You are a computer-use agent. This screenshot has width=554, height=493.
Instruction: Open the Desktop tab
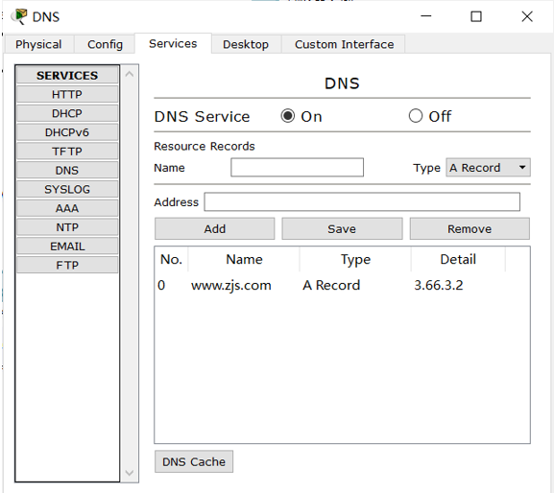click(246, 44)
